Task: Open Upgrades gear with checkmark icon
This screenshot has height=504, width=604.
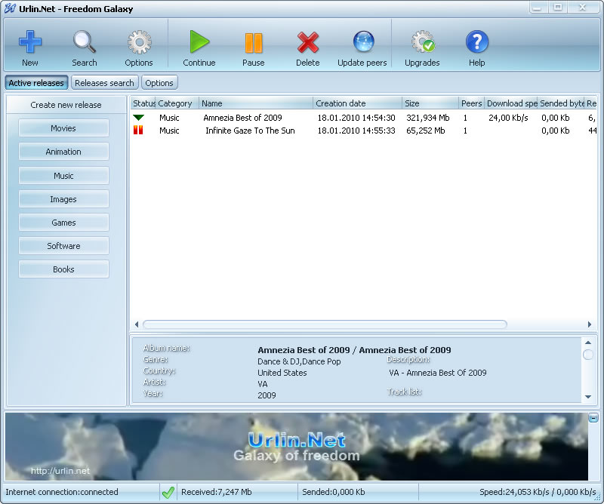Action: [x=423, y=41]
